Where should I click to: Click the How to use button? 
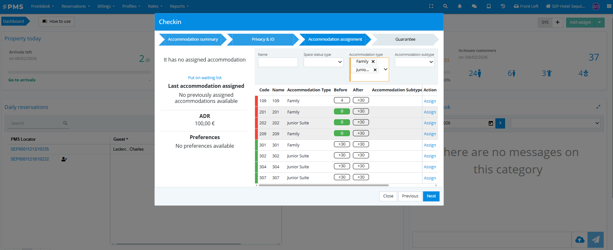pos(57,21)
